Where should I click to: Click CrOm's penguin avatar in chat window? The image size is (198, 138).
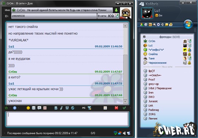tap(126, 13)
